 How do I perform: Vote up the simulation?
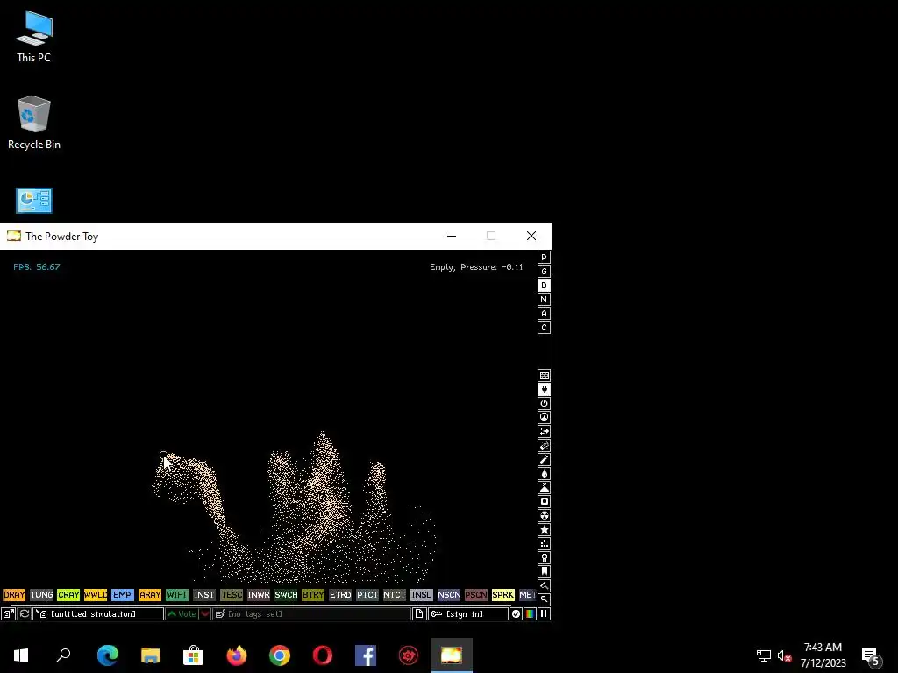[182, 614]
